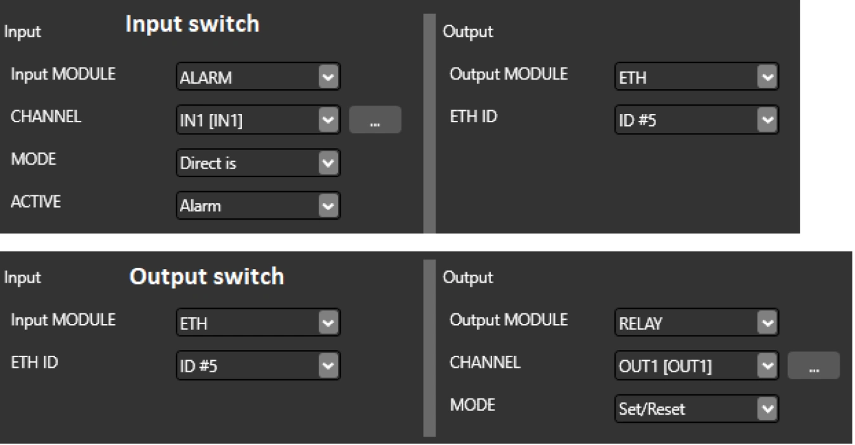Click the chevron arrow on Set/Reset combo box
855x445 pixels.
tap(767, 408)
